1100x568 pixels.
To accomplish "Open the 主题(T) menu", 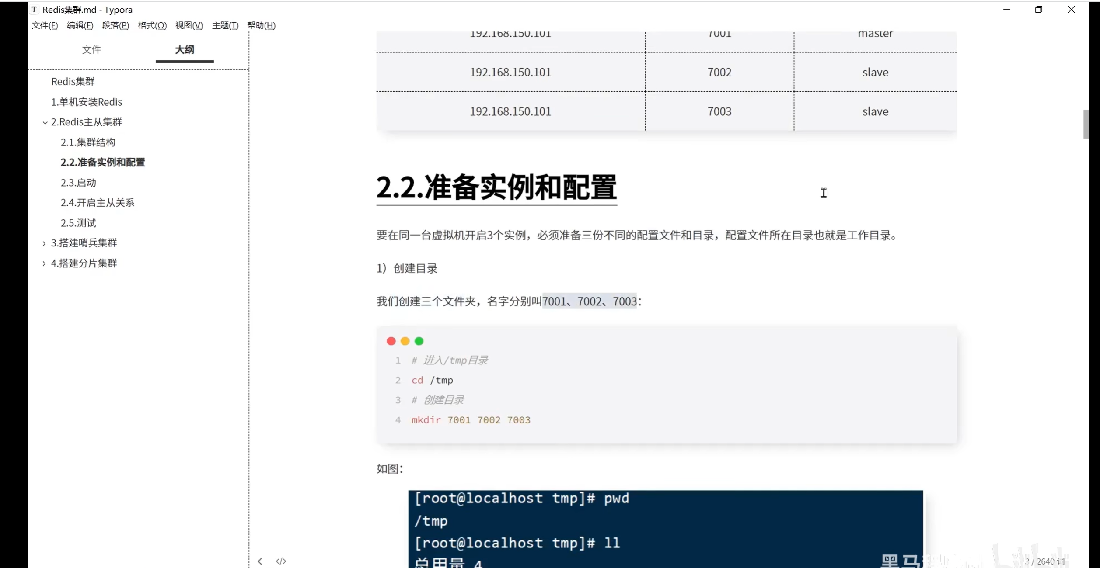I will click(225, 25).
